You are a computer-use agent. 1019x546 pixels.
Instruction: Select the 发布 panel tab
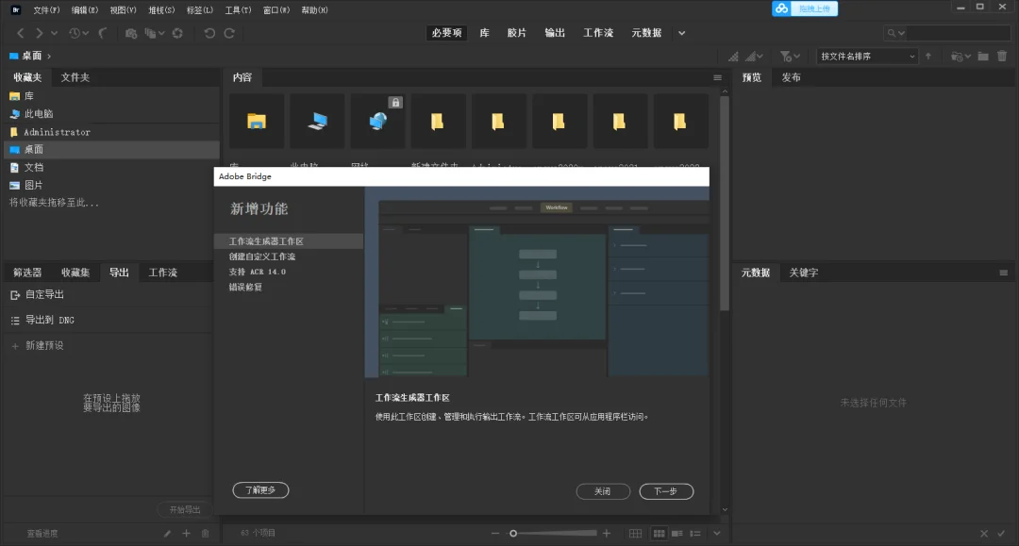point(791,77)
